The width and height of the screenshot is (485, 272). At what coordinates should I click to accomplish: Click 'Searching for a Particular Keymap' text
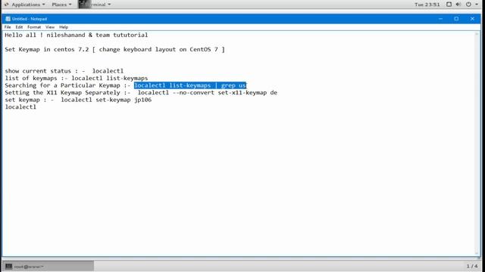coord(62,85)
